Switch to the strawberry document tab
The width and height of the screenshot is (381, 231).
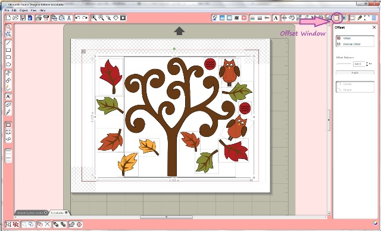click(x=31, y=213)
